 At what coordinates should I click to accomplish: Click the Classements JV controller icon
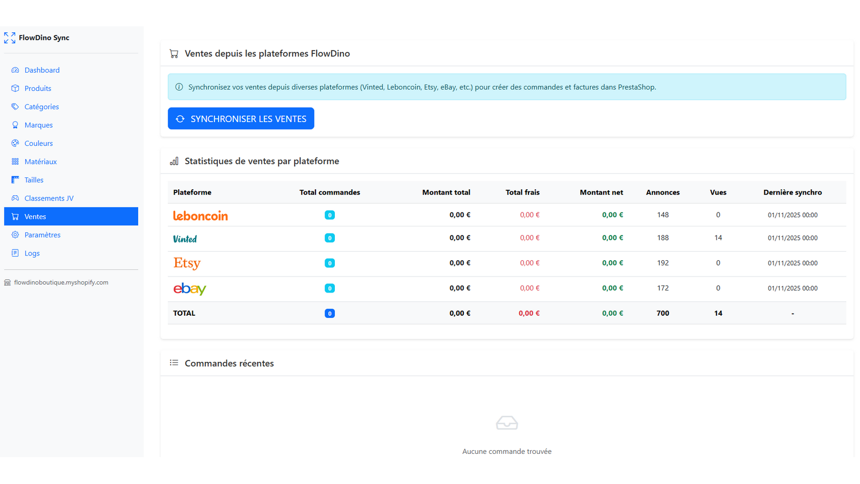pyautogui.click(x=15, y=198)
